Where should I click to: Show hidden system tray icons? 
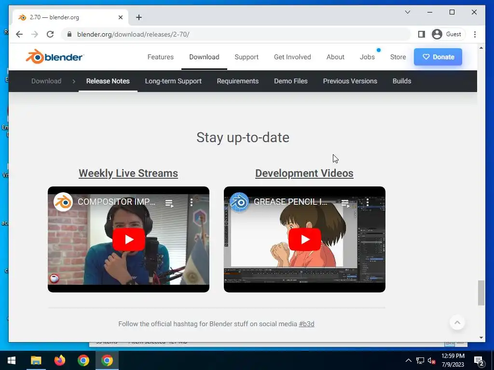click(x=408, y=360)
